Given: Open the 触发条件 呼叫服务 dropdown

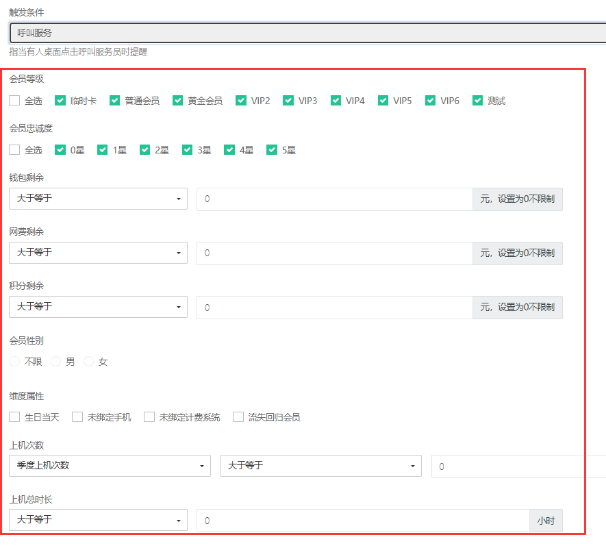Looking at the screenshot, I should [307, 33].
